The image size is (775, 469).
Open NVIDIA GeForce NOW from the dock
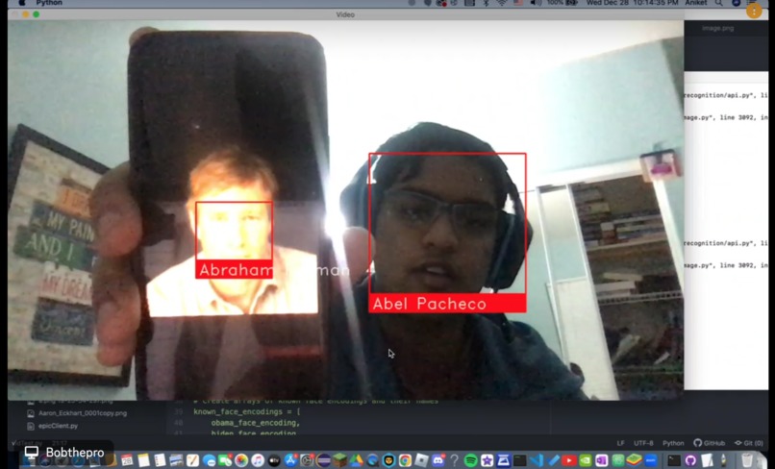point(586,460)
